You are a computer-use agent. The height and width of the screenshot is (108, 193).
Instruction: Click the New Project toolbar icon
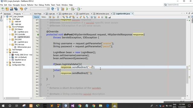click(7, 9)
